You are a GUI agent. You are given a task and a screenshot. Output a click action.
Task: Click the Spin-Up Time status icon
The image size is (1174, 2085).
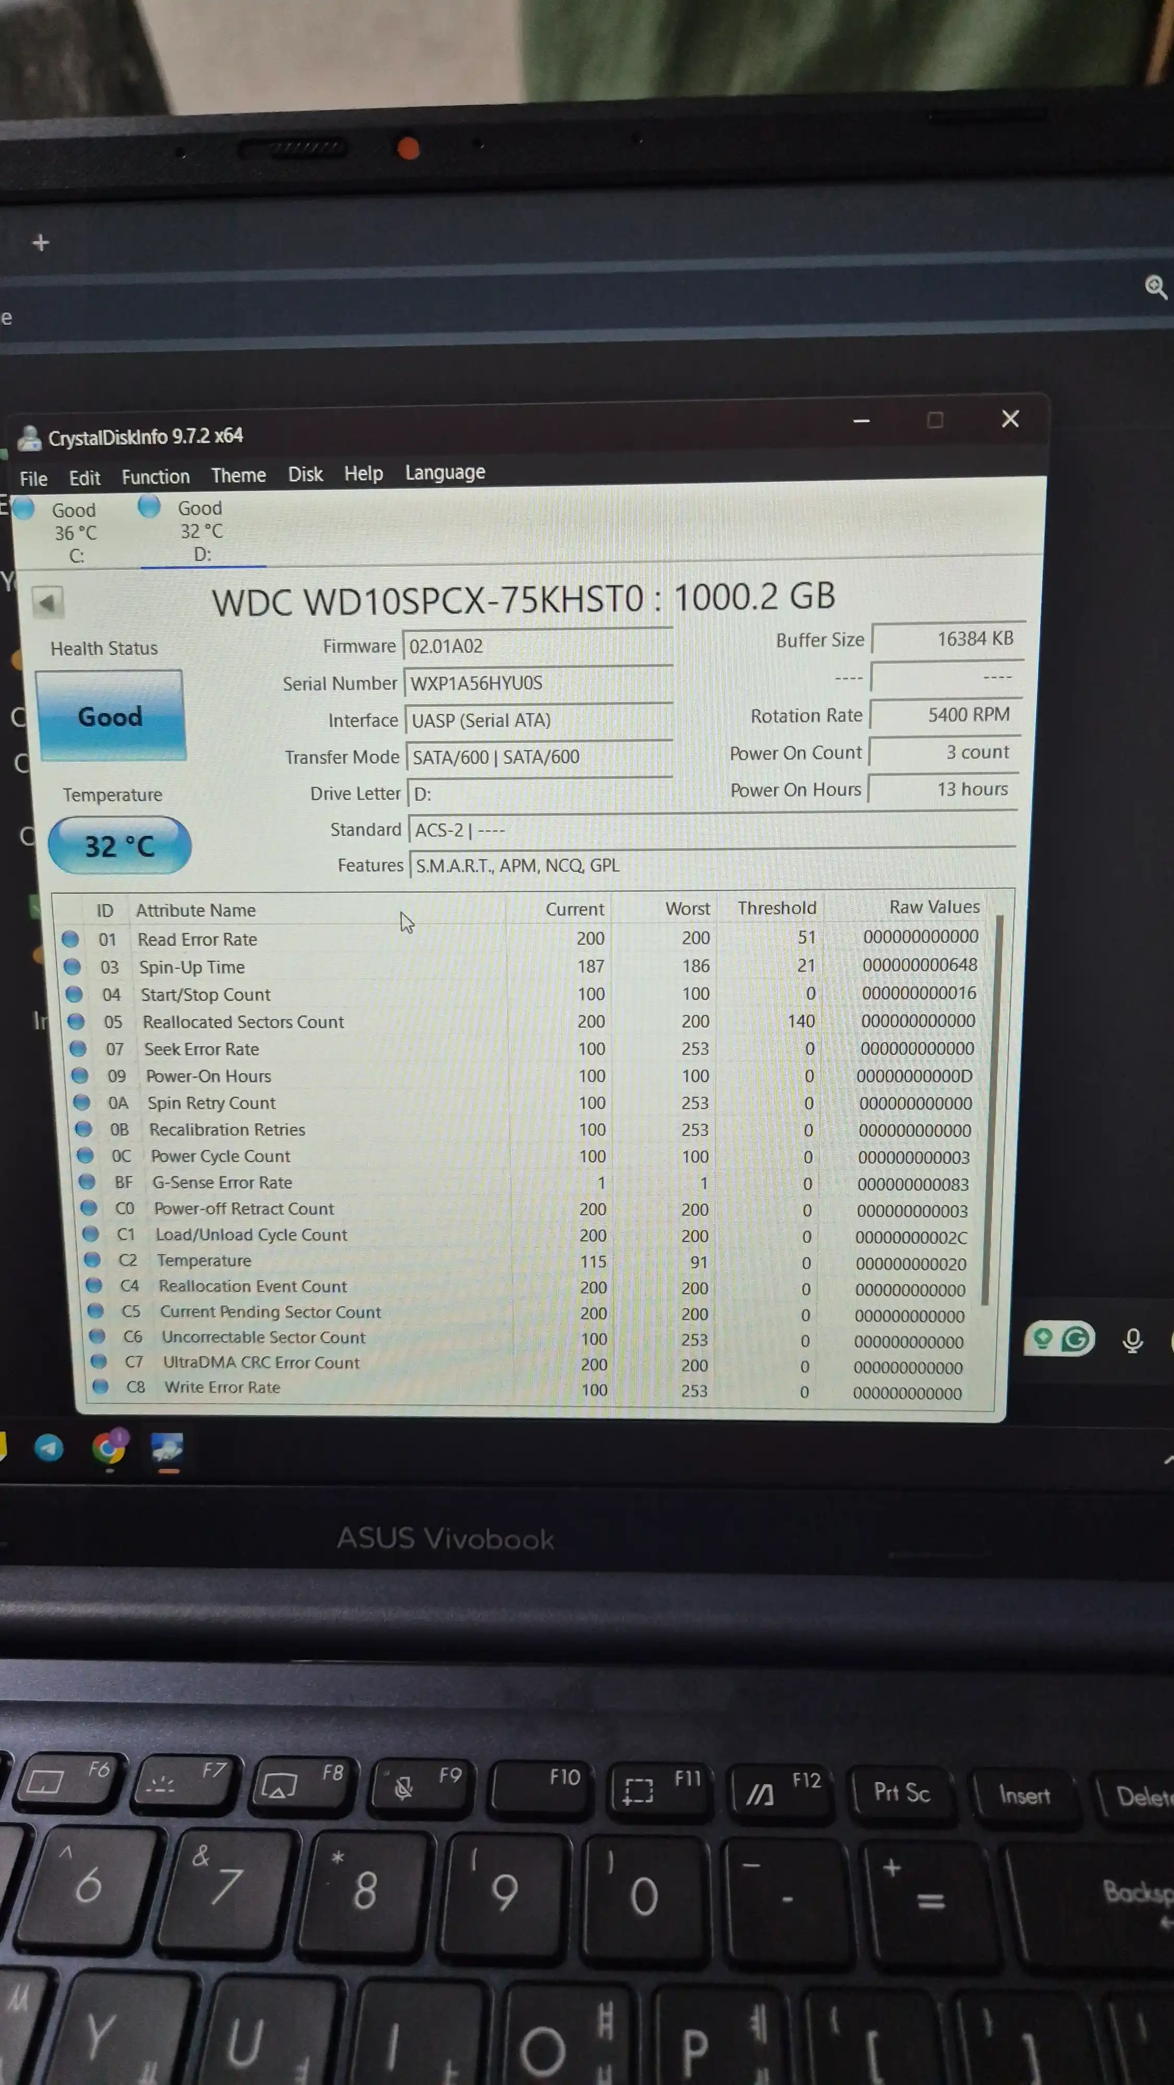(x=72, y=966)
